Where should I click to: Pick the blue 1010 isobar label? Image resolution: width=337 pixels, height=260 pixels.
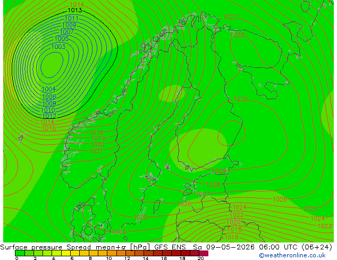(x=48, y=110)
